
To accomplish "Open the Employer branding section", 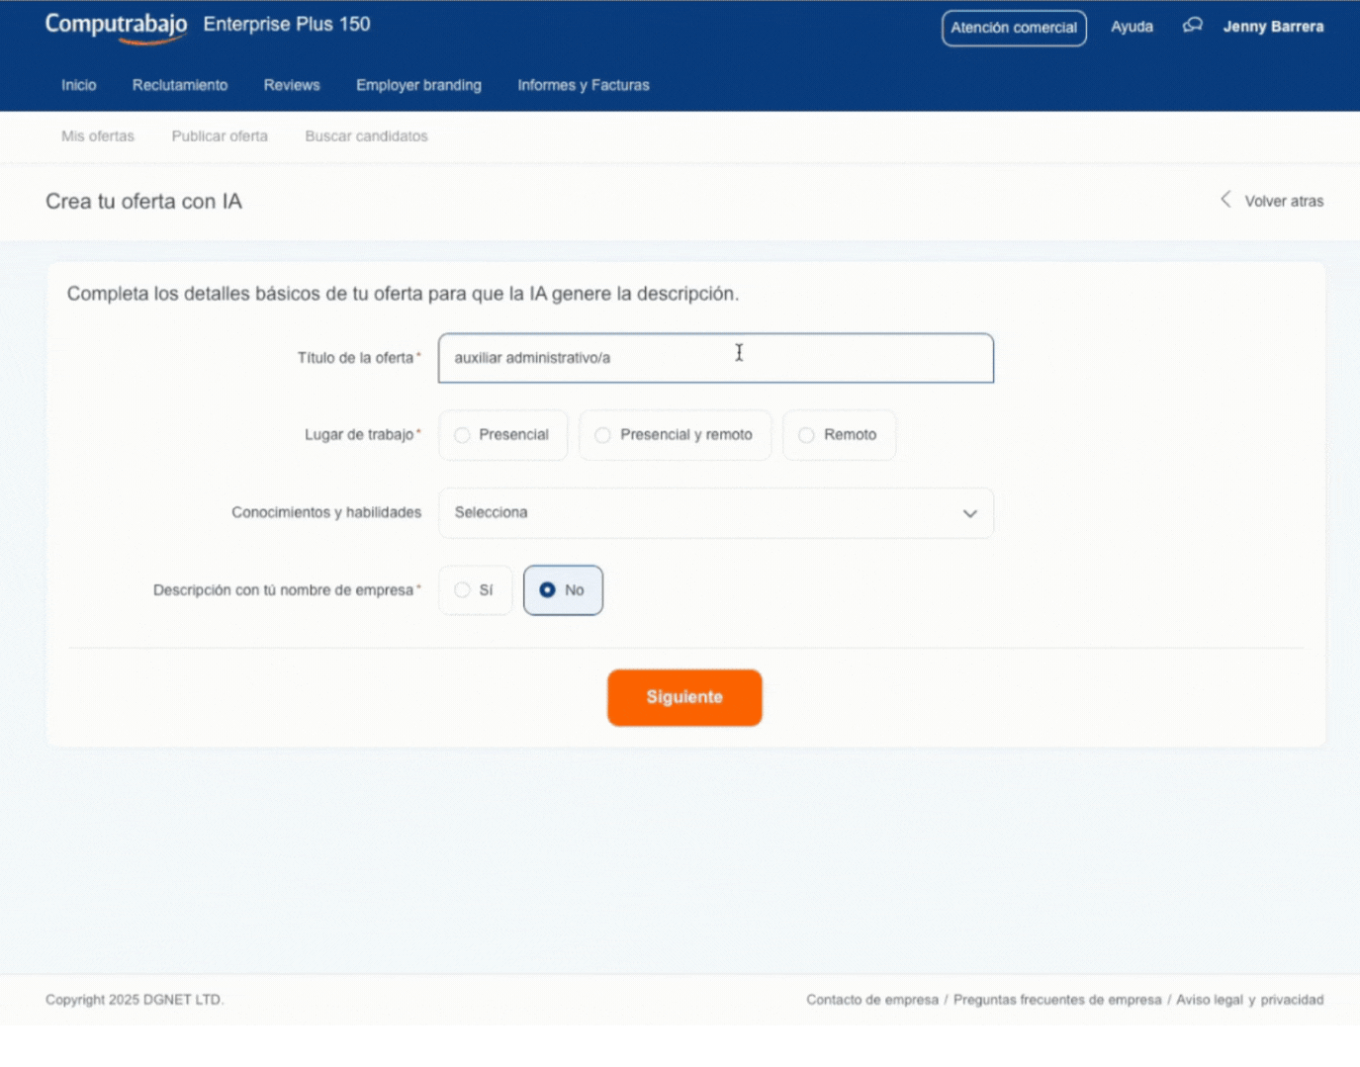I will [x=418, y=85].
